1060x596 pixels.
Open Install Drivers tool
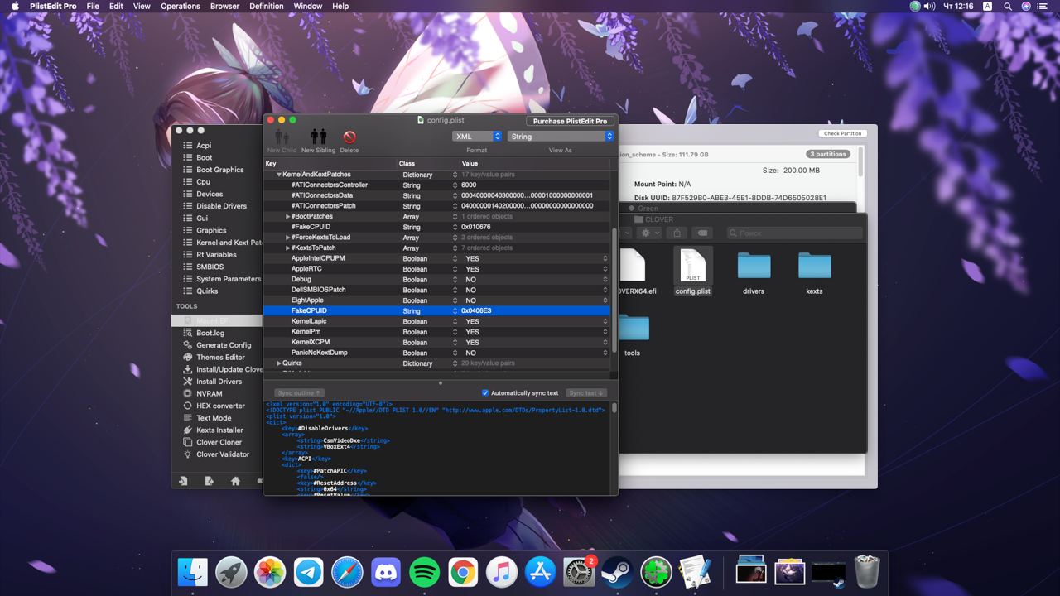point(219,382)
